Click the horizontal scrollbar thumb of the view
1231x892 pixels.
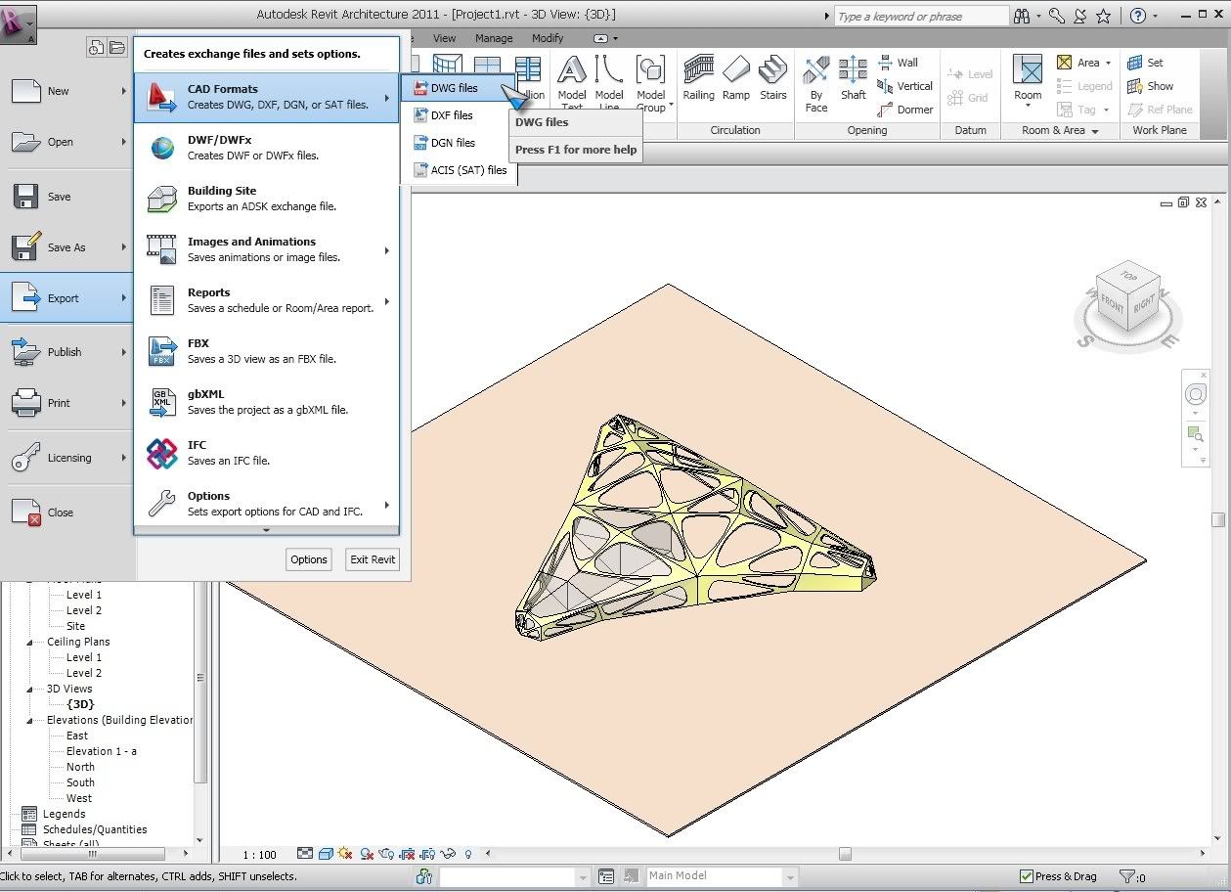(x=845, y=854)
